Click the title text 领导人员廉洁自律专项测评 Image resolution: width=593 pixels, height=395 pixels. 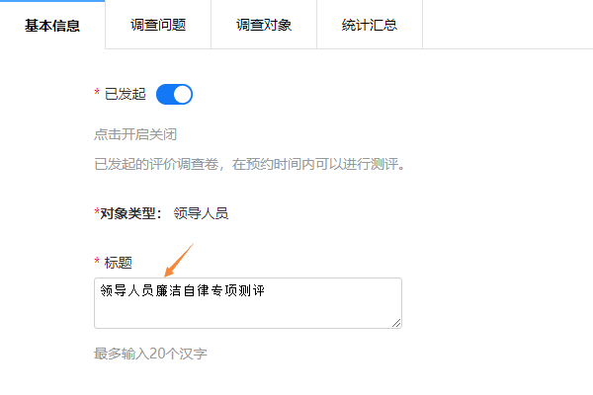(182, 290)
